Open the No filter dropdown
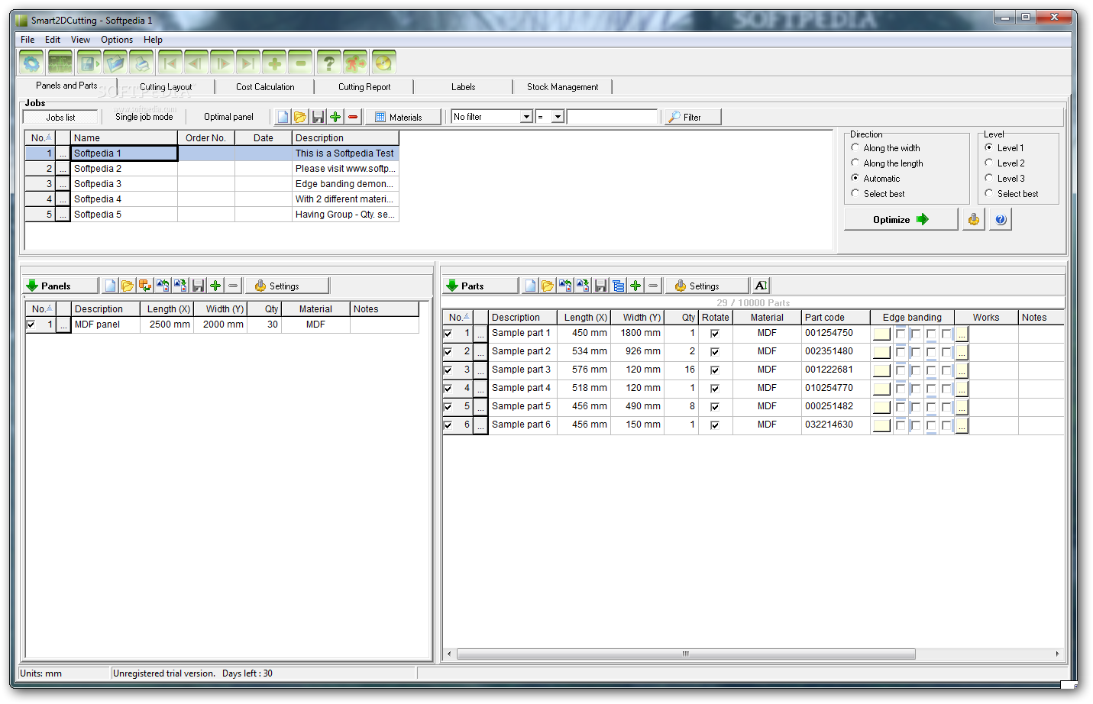The image size is (1093, 704). [x=526, y=117]
